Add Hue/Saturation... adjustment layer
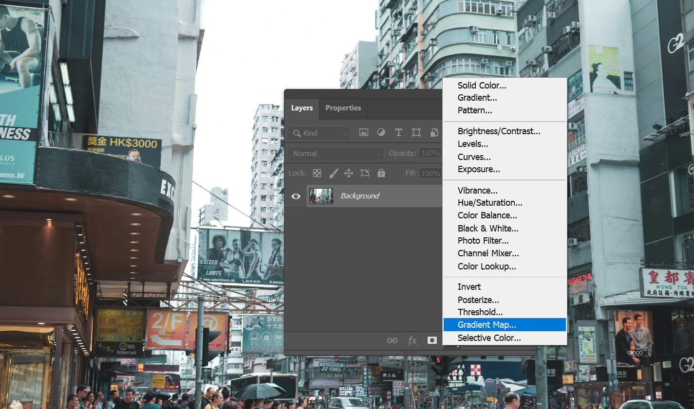 click(490, 203)
